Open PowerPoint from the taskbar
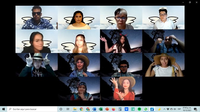The height and width of the screenshot is (112, 200). 107,109
